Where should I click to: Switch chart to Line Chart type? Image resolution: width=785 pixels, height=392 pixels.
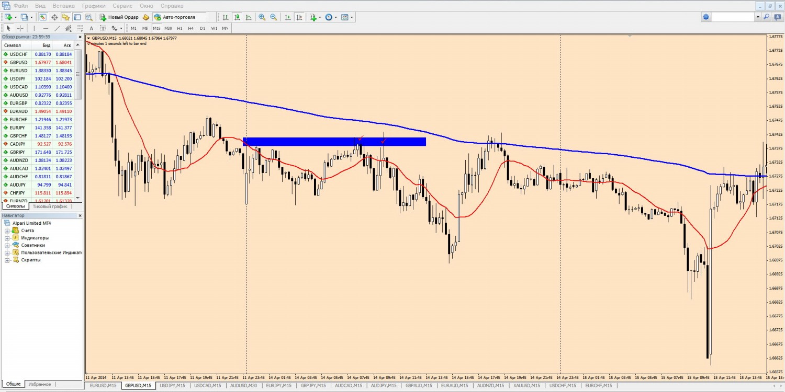[x=249, y=17]
